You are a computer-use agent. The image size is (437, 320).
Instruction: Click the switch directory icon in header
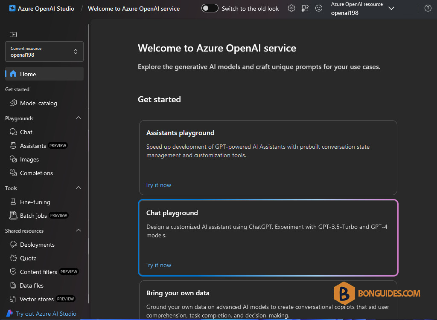305,9
